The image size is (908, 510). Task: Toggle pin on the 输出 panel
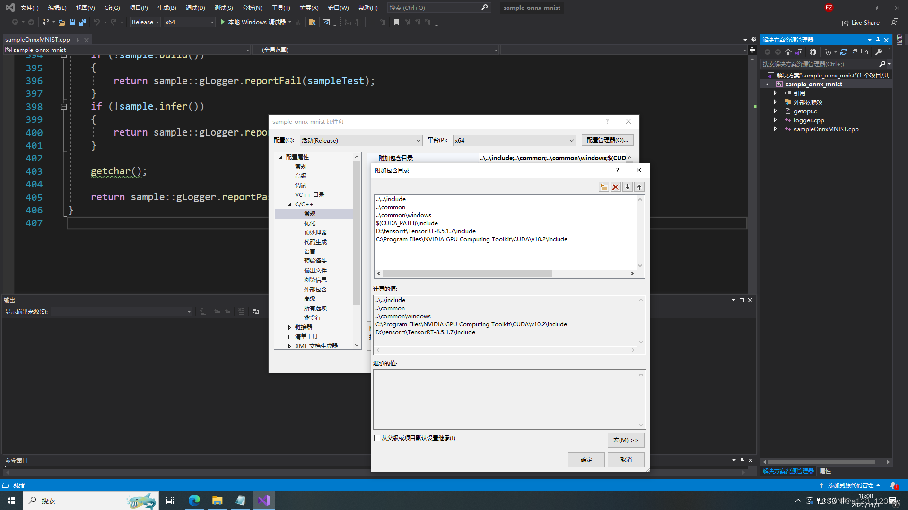point(742,300)
